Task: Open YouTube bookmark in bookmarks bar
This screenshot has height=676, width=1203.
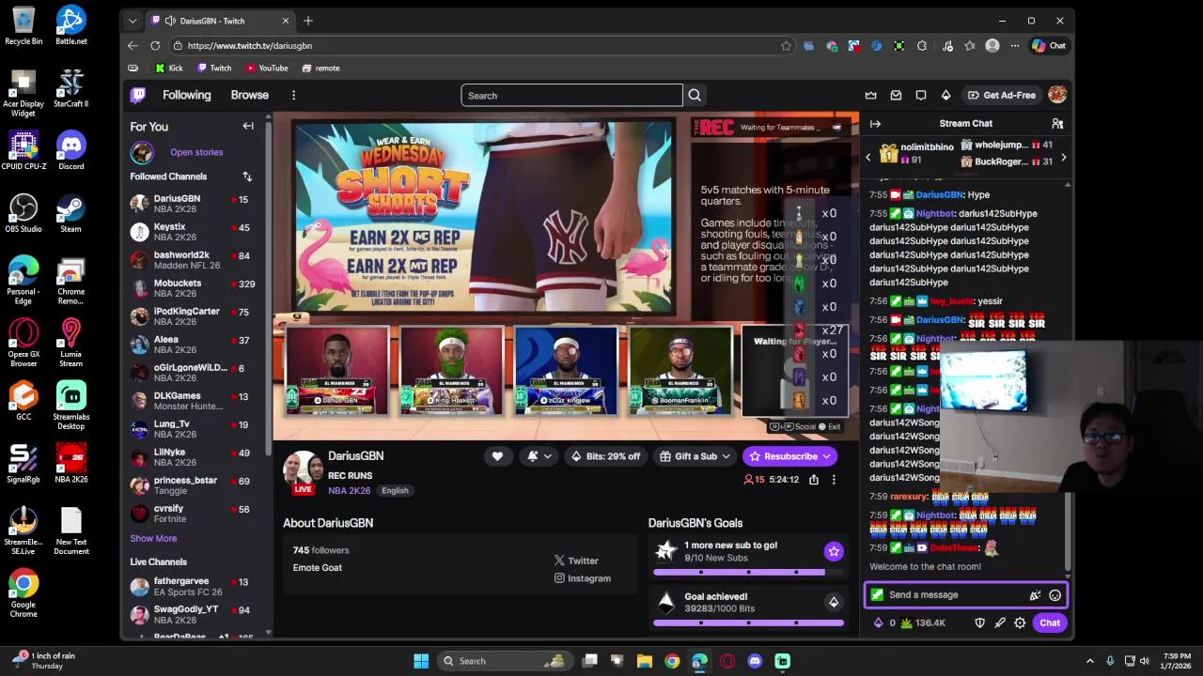Action: pyautogui.click(x=267, y=69)
